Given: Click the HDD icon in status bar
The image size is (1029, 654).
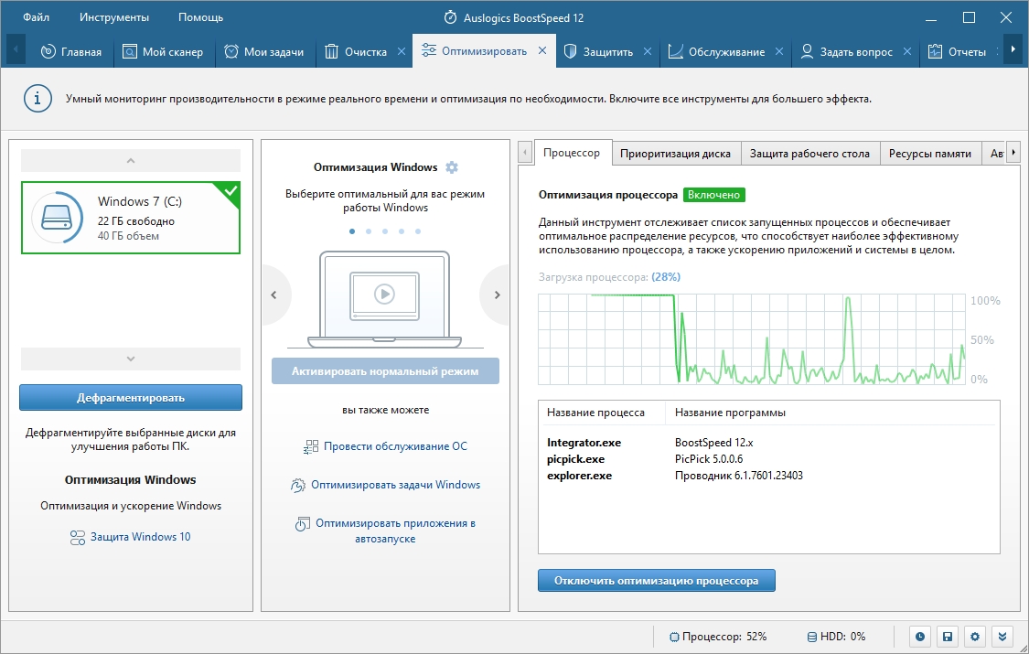Looking at the screenshot, I should pyautogui.click(x=813, y=637).
